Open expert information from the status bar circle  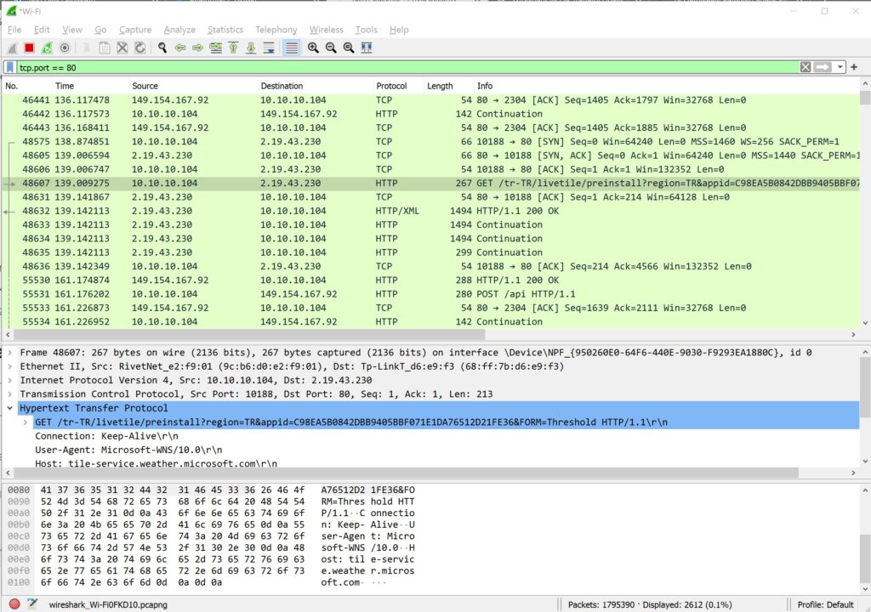click(15, 604)
